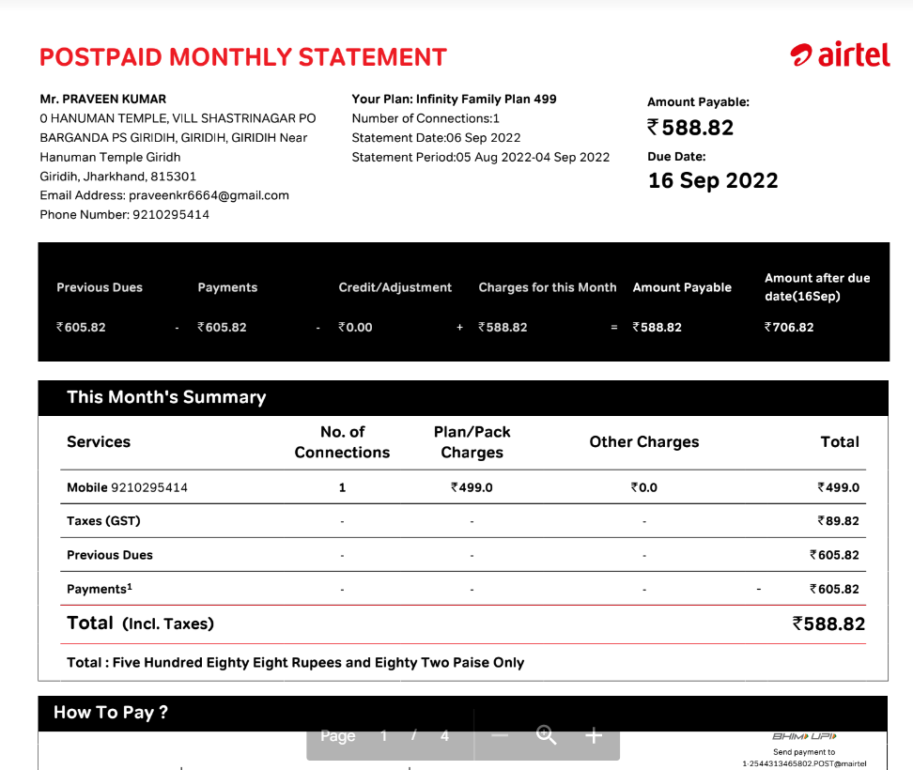This screenshot has width=913, height=770.
Task: Click the Statement Period line
Action: [480, 157]
